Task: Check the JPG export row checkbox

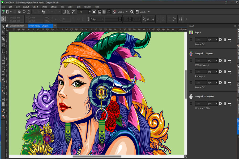Action: [x=191, y=61]
